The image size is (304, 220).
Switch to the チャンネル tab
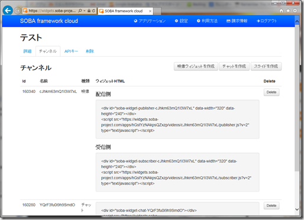pyautogui.click(x=48, y=51)
